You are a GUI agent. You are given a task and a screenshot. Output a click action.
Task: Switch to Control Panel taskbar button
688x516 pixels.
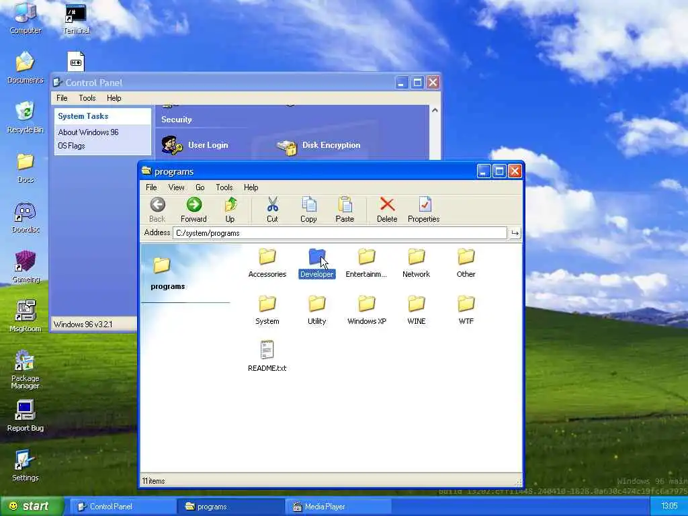coord(122,507)
